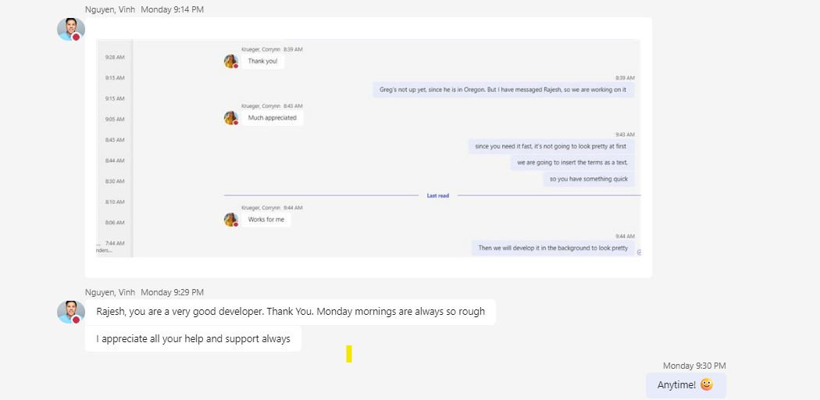The width and height of the screenshot is (820, 400).
Task: Select the 'I appreciate all your help' message
Action: 193,339
